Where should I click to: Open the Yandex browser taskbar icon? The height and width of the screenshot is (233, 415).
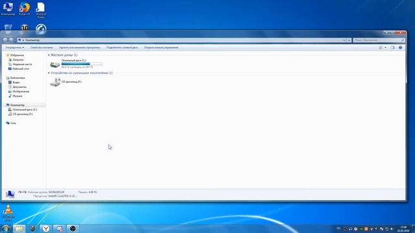tap(46, 228)
